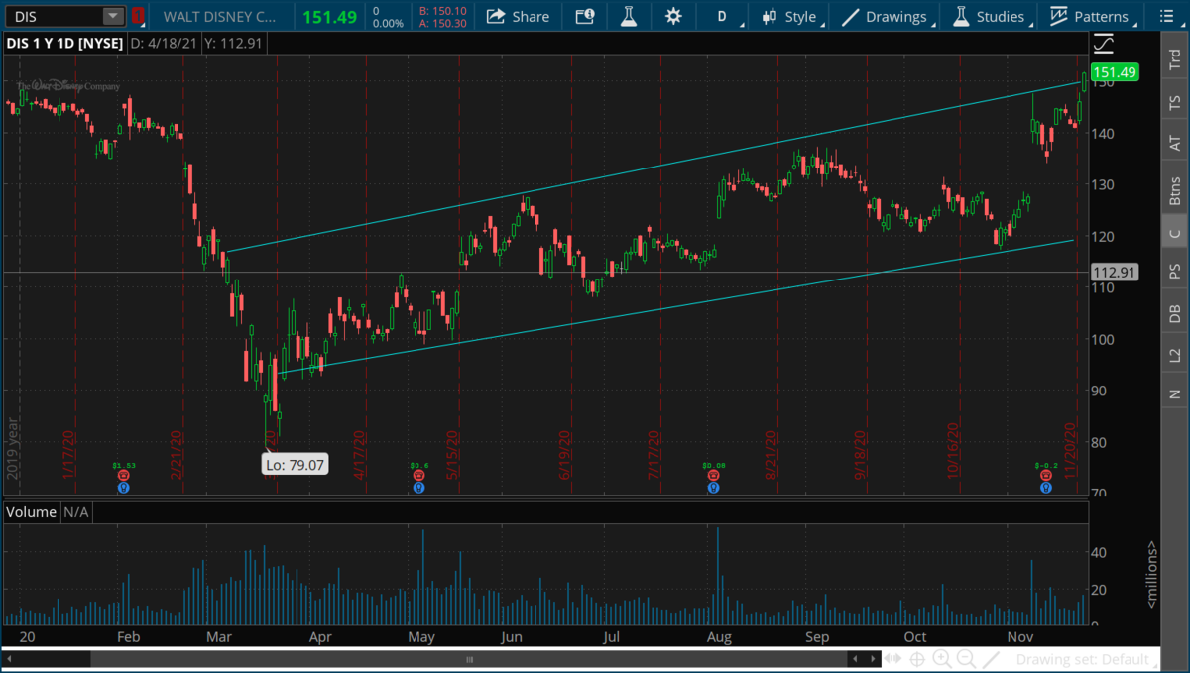1190x673 pixels.
Task: Click the red clipboard link icon beside symbol
Action: tap(138, 16)
